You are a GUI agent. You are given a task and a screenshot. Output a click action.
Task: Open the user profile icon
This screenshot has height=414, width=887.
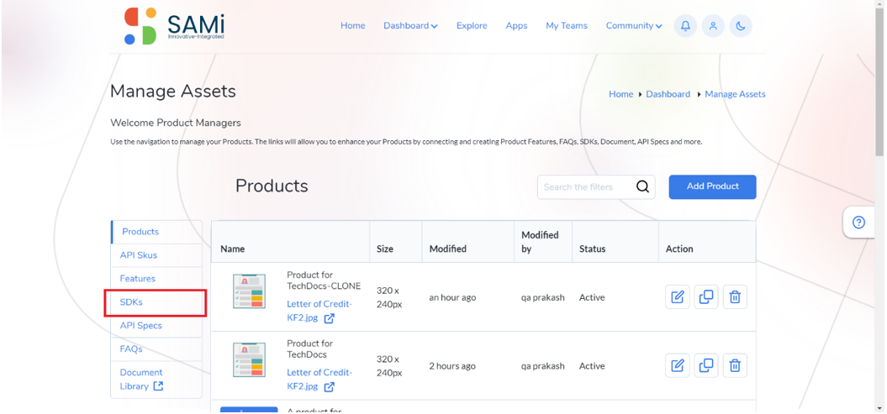coord(713,26)
